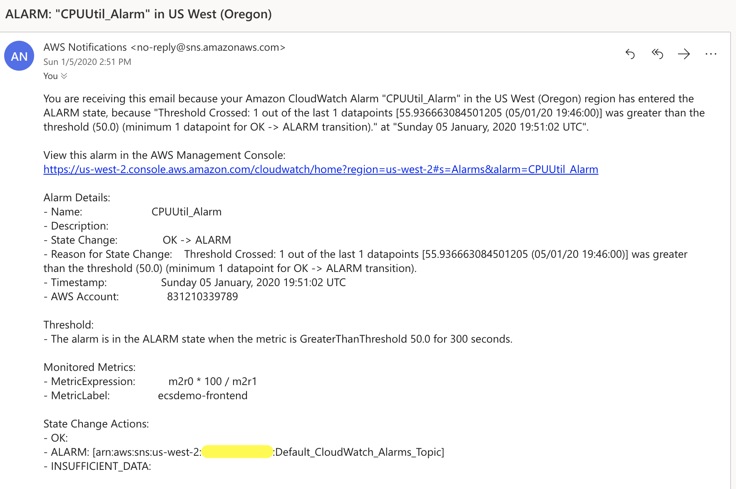This screenshot has width=736, height=489.
Task: Click the AN sender avatar
Action: point(19,56)
